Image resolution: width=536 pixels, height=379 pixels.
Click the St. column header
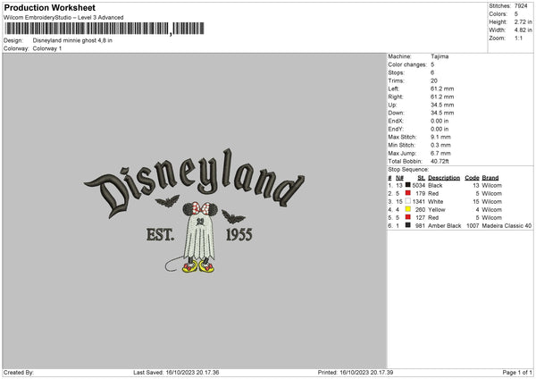[x=421, y=178]
